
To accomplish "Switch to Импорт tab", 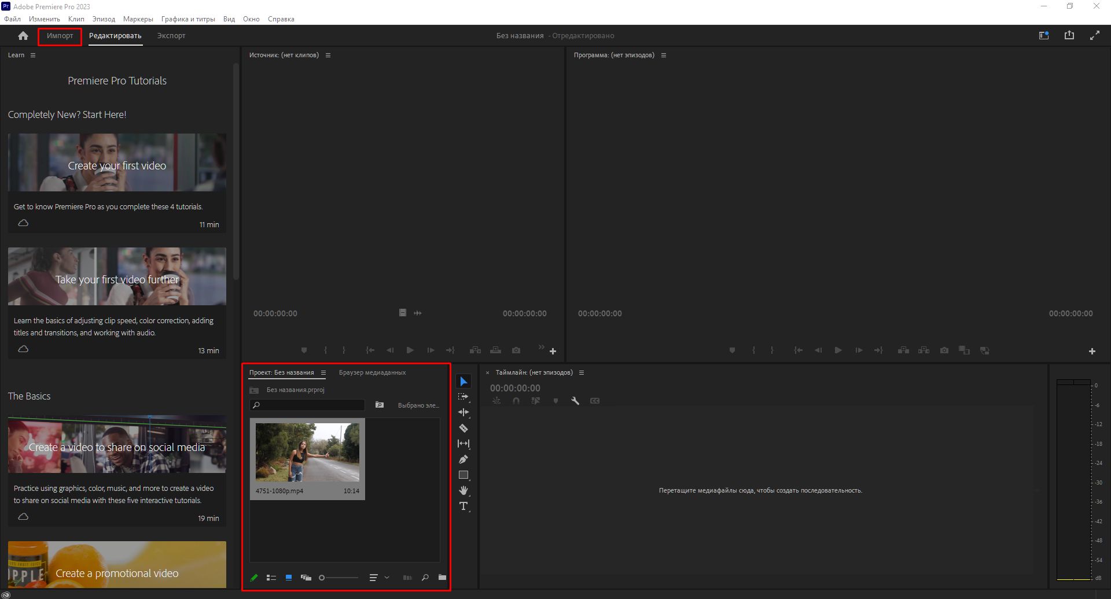I will [60, 36].
